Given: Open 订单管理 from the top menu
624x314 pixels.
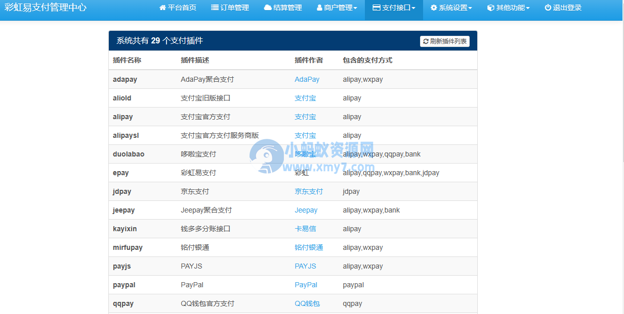Looking at the screenshot, I should point(230,8).
